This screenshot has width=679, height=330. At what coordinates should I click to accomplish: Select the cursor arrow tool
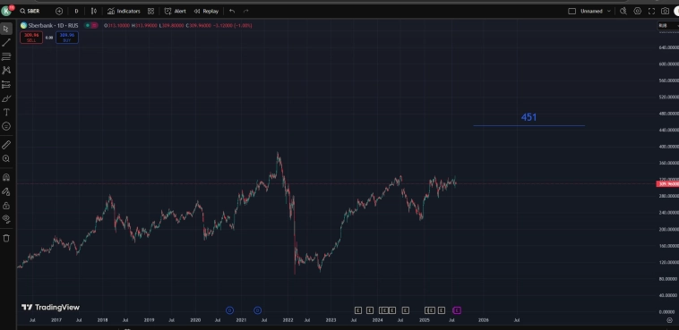tap(6, 29)
